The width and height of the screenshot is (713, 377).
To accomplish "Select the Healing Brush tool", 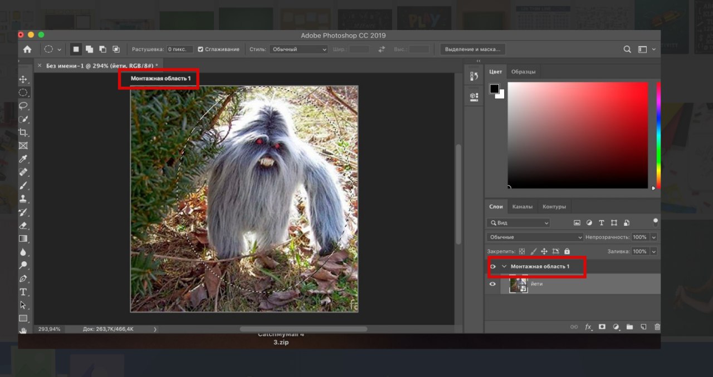I will coord(23,172).
